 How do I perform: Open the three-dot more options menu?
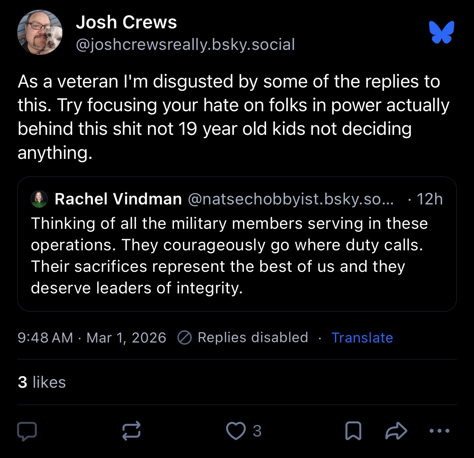439,431
